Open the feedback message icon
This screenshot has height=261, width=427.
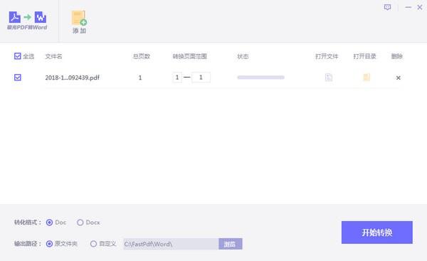[387, 7]
